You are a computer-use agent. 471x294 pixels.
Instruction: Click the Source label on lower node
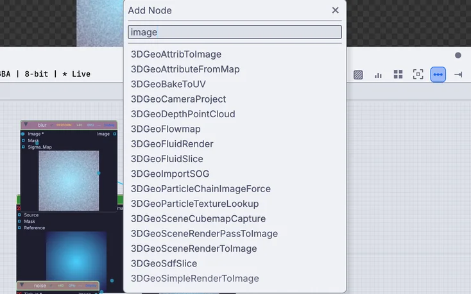pyautogui.click(x=31, y=215)
